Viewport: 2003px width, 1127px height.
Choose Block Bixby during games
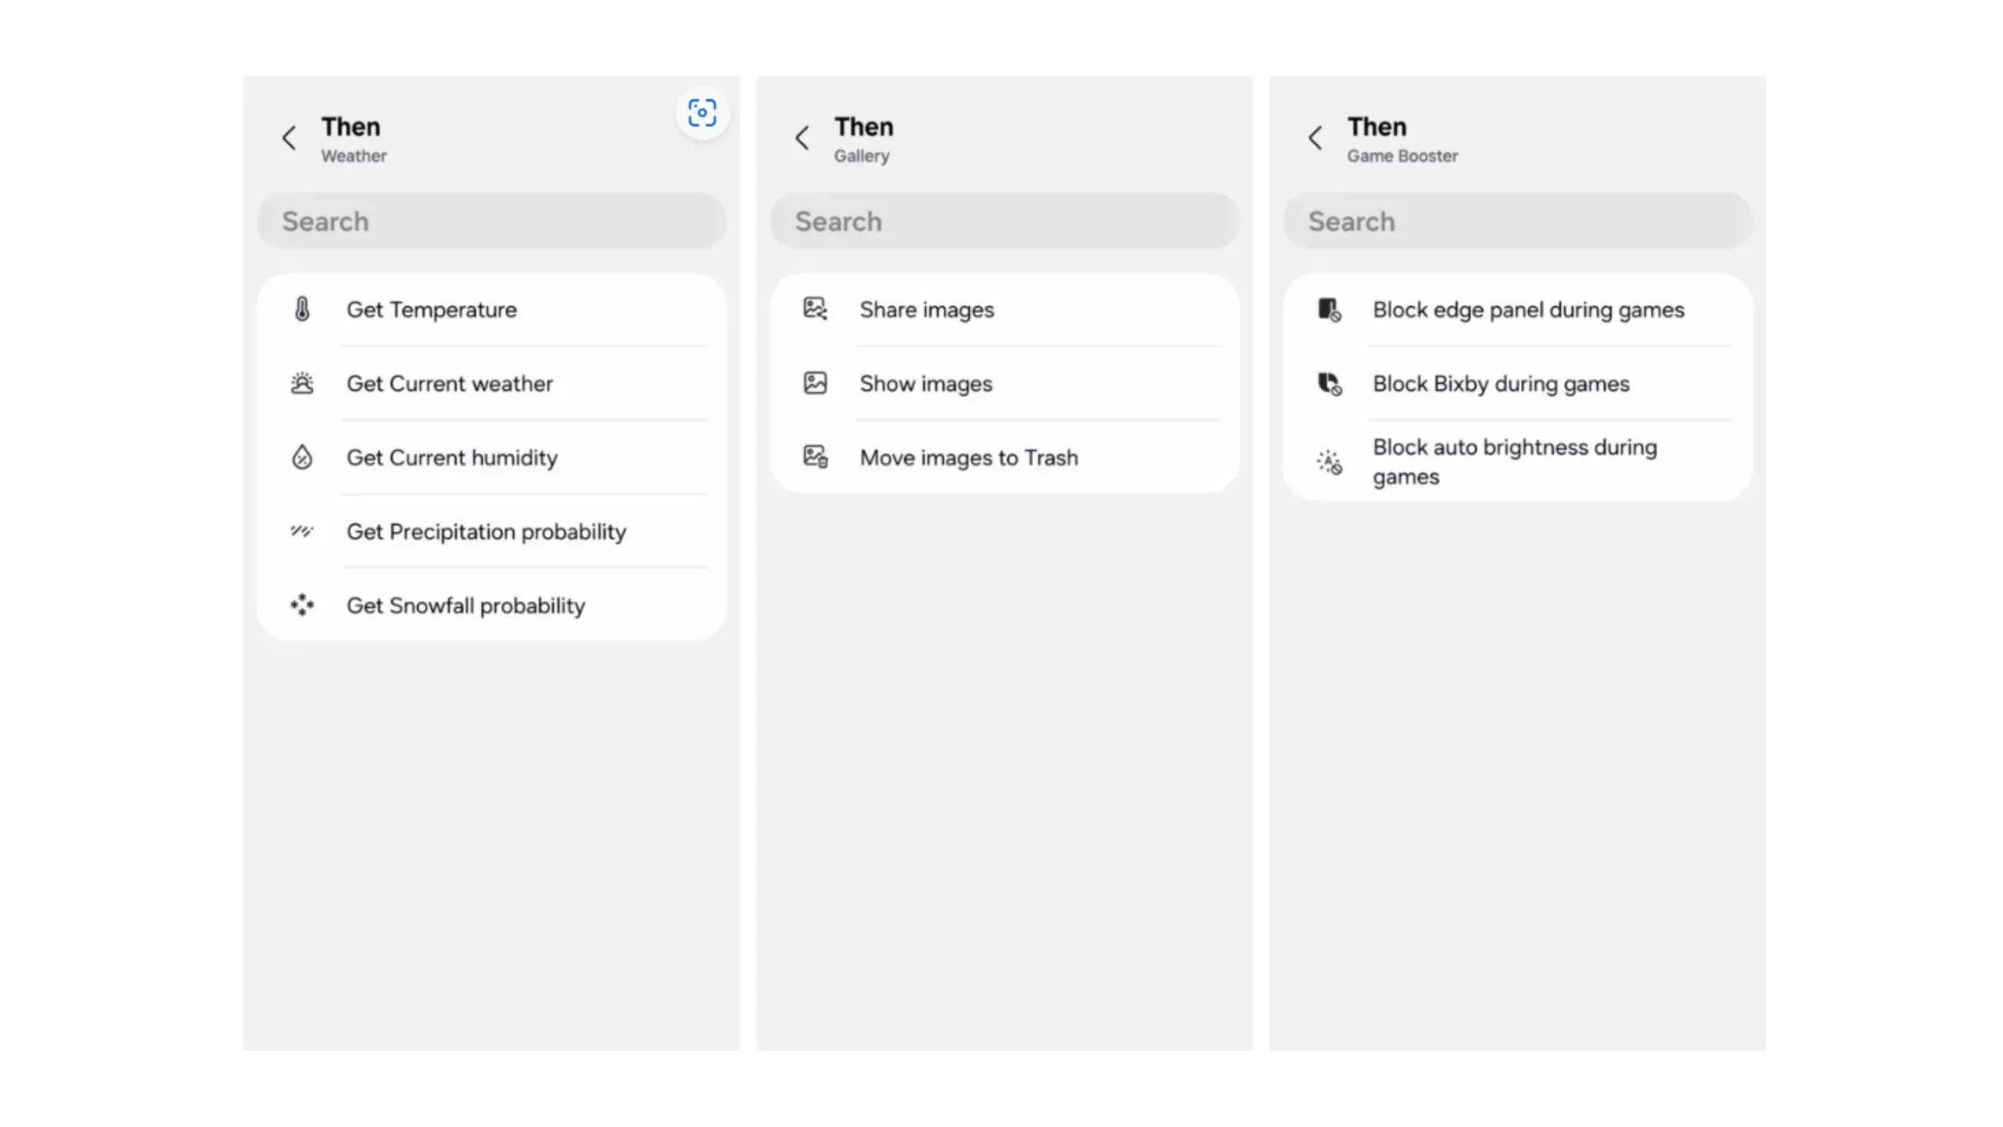[1501, 384]
